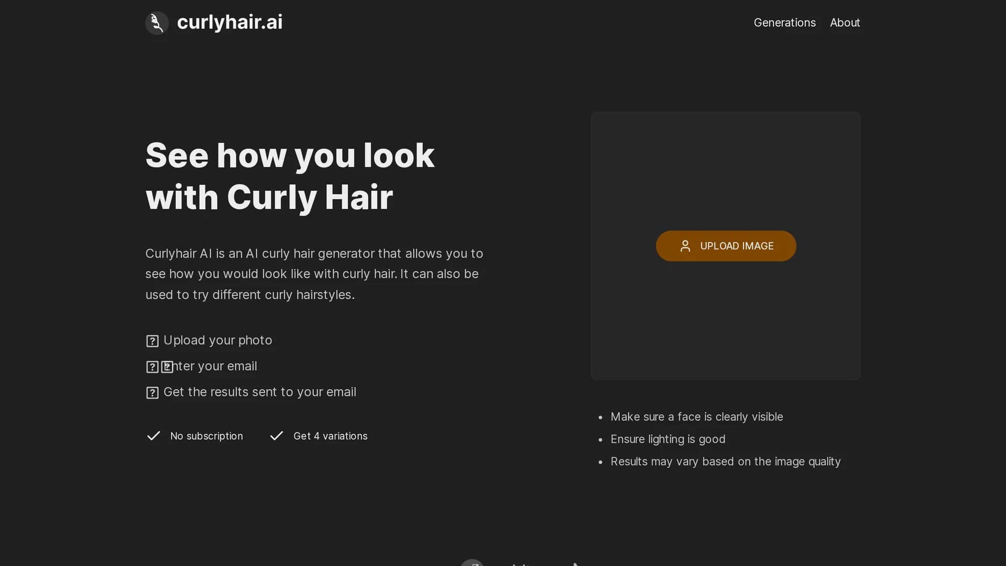Click the checkmark beside Get 4 variations
This screenshot has height=566, width=1006.
(x=276, y=436)
